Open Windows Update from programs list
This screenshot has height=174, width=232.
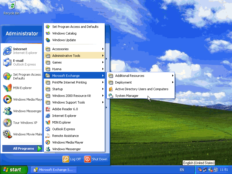(74, 40)
